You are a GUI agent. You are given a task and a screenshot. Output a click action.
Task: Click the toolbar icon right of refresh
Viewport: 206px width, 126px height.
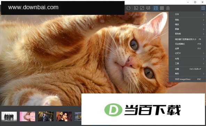pyautogui.click(x=136, y=8)
